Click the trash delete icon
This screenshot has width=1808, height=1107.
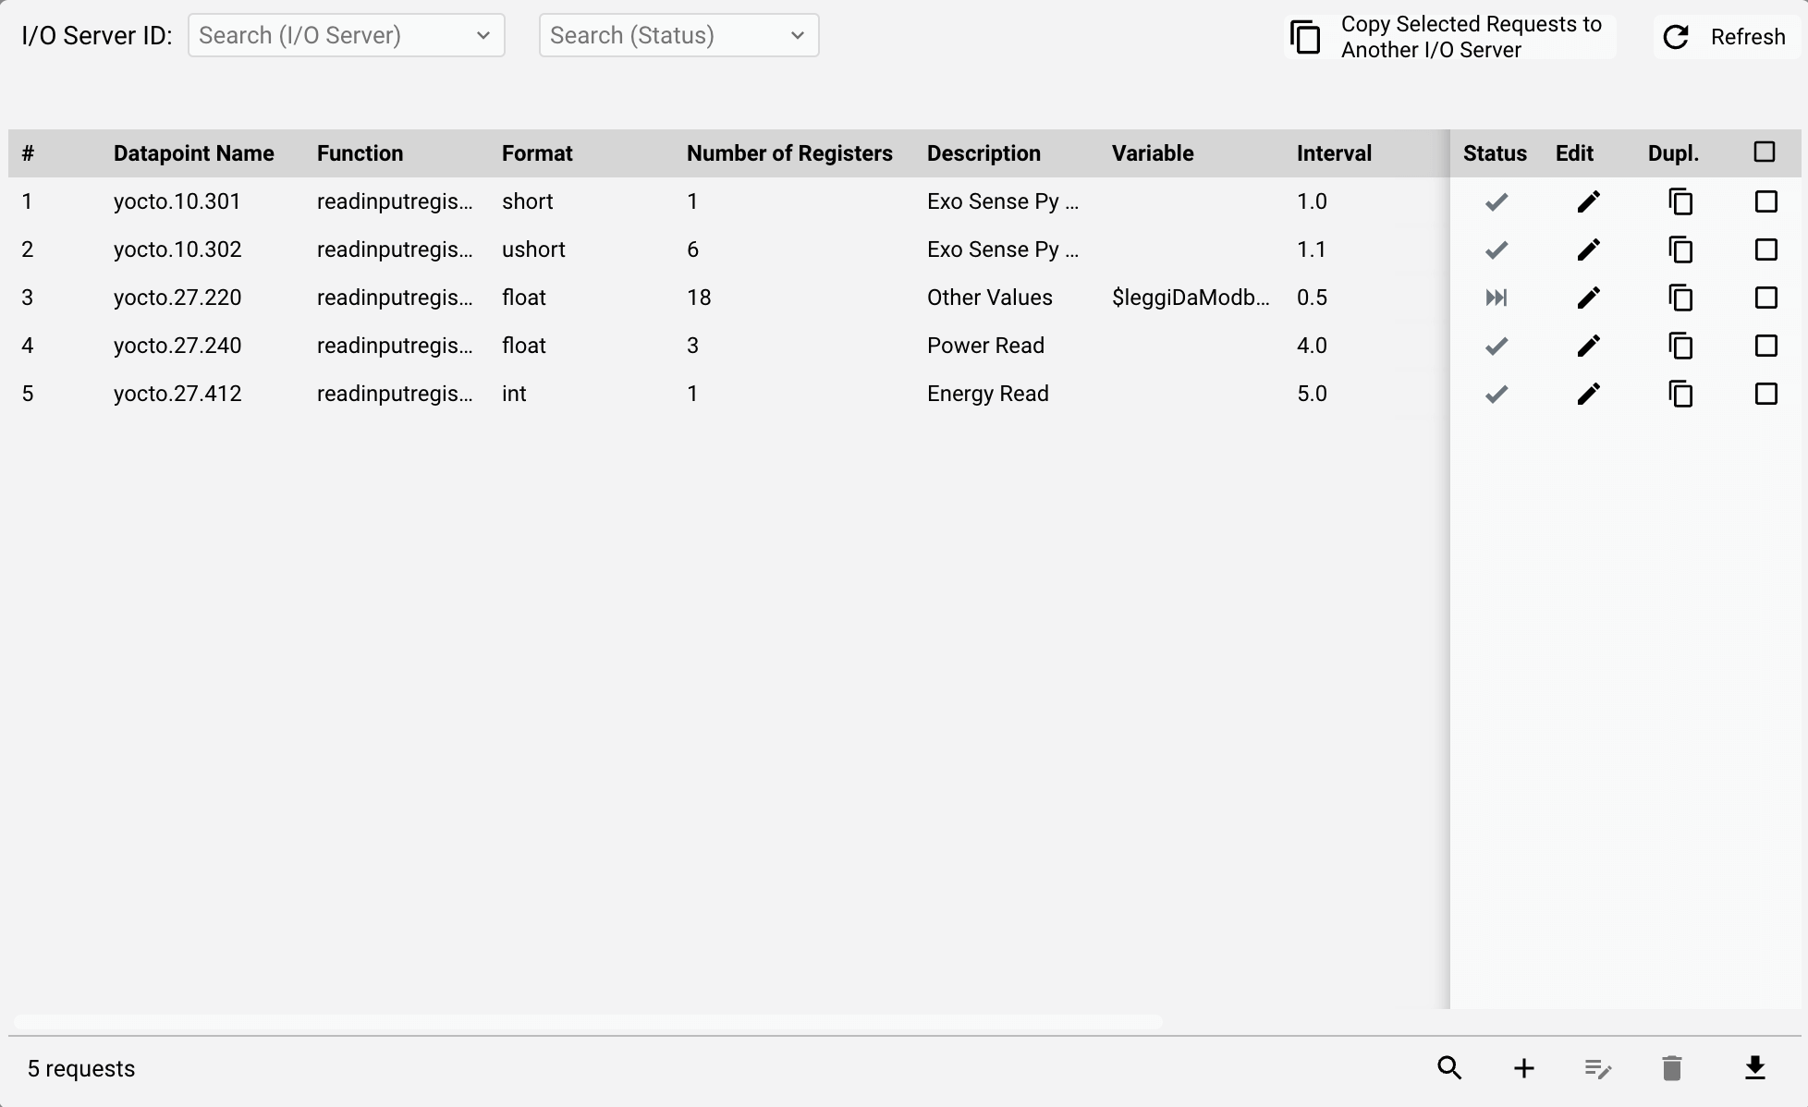(1672, 1068)
